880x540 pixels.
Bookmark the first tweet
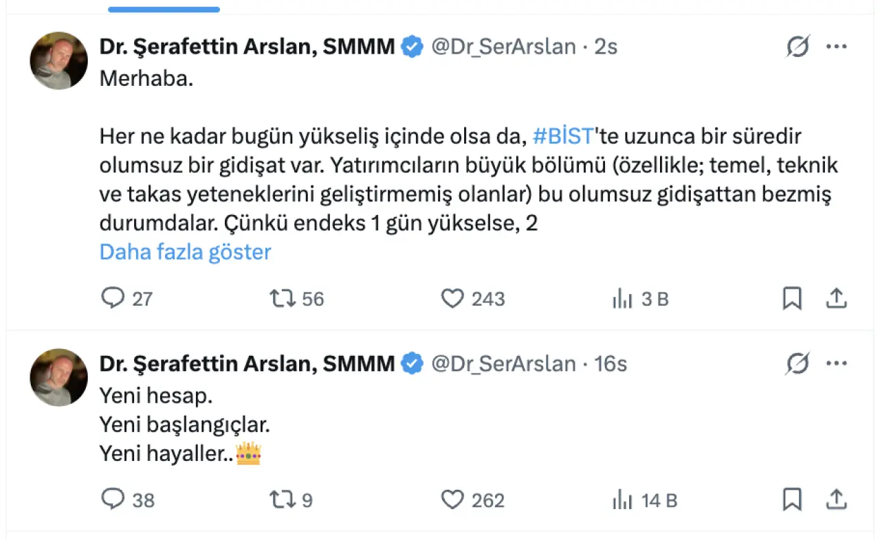coord(792,299)
